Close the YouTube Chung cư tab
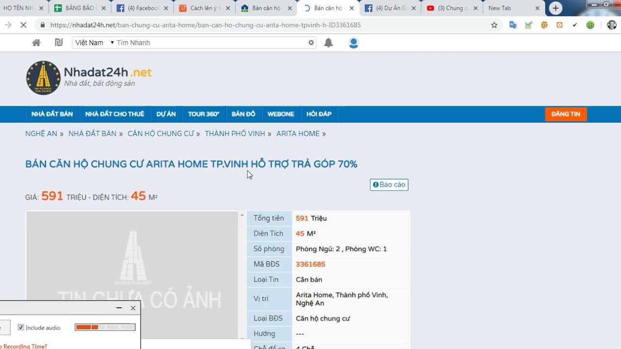The width and height of the screenshot is (621, 349). [x=475, y=8]
